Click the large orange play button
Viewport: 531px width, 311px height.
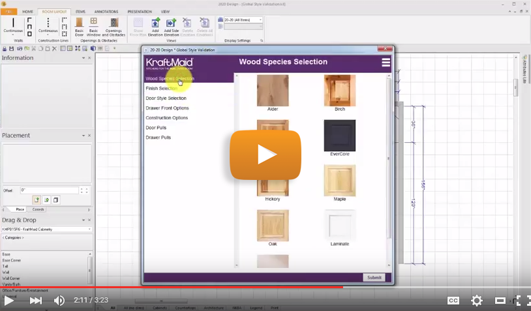click(x=265, y=155)
